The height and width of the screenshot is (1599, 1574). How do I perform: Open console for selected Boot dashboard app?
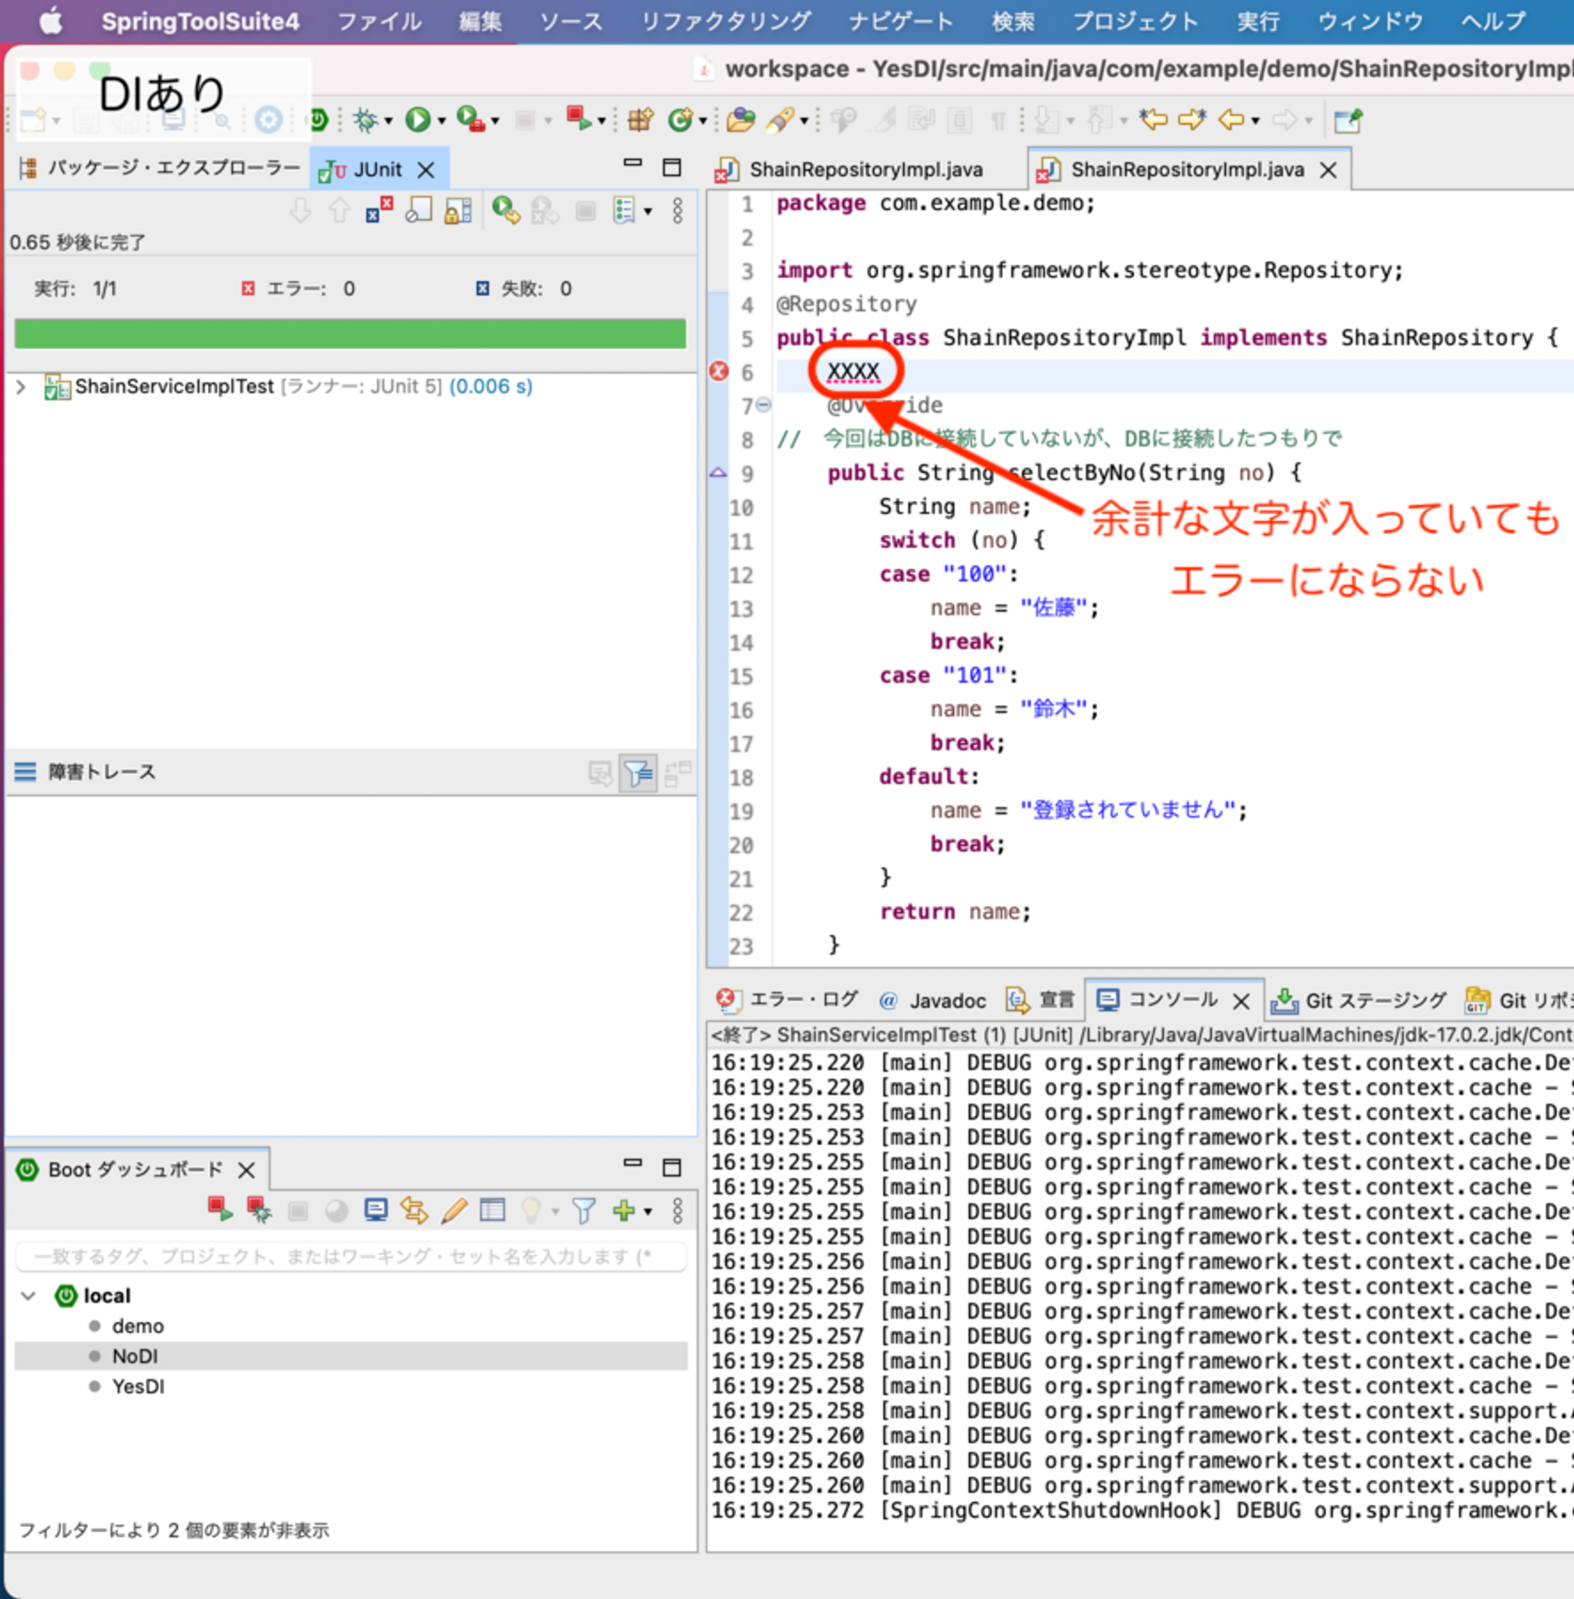pos(376,1211)
